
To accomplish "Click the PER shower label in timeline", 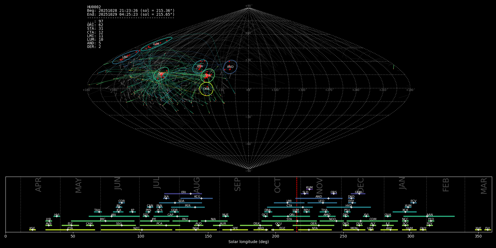I will (x=188, y=206).
